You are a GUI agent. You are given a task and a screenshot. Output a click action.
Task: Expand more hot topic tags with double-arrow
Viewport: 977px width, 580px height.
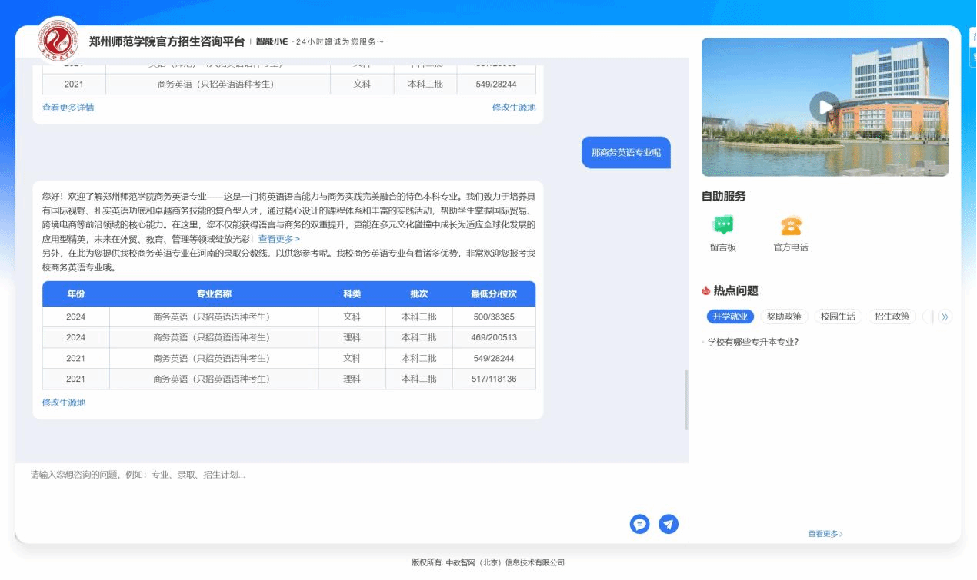click(x=945, y=317)
